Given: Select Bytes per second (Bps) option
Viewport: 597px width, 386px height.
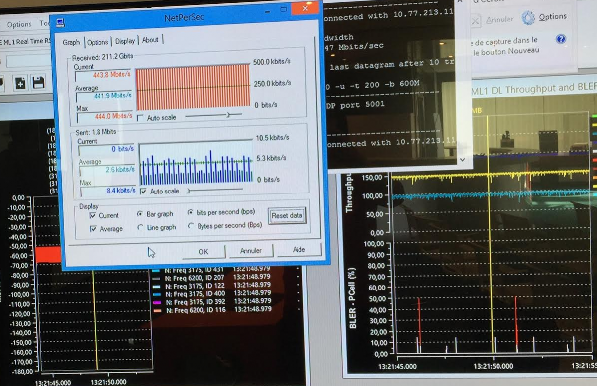Looking at the screenshot, I should [x=191, y=226].
